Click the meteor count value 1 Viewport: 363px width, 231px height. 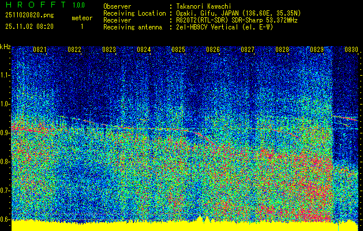tap(82, 27)
